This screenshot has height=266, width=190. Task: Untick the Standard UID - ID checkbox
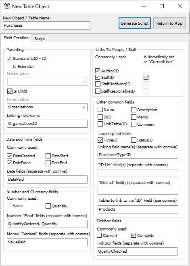(10, 59)
